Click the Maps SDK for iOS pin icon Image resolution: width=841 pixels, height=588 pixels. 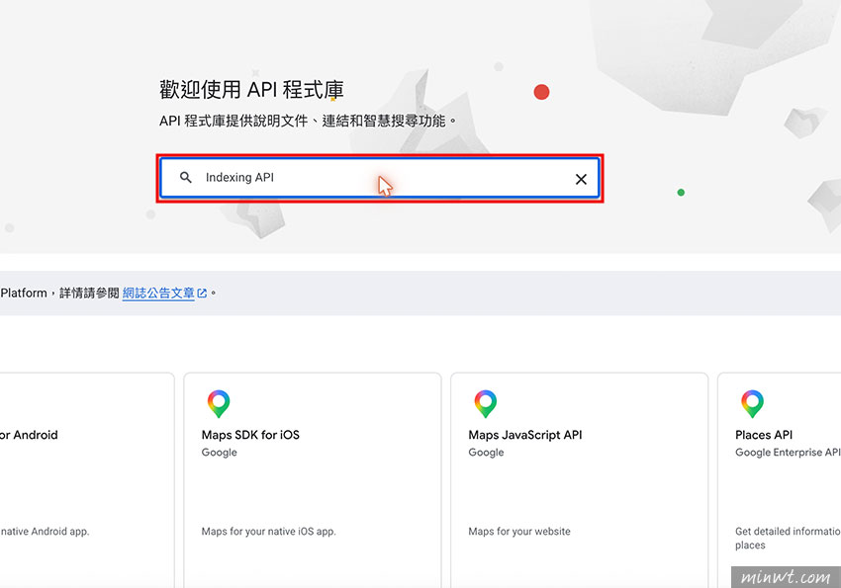pos(219,404)
